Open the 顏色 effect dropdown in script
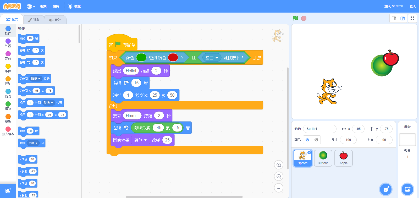This screenshot has width=419, height=198. tap(141, 140)
